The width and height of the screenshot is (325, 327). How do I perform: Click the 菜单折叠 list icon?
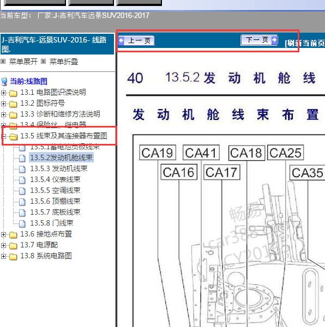44,62
